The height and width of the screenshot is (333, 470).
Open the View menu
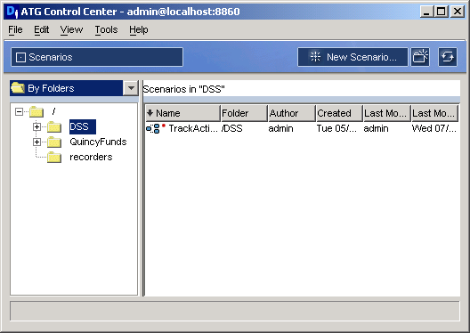(x=71, y=29)
